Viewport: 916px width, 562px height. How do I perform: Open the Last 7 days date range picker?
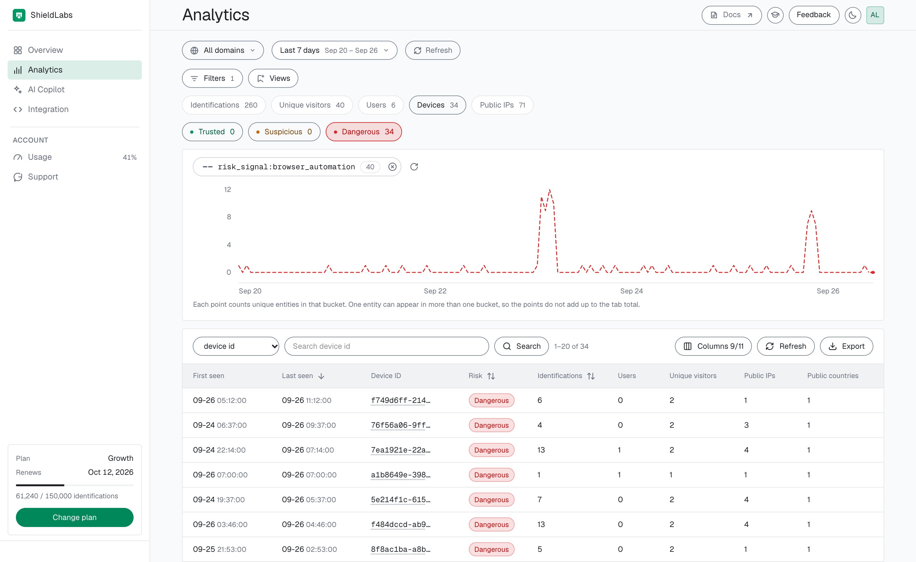[x=334, y=50]
